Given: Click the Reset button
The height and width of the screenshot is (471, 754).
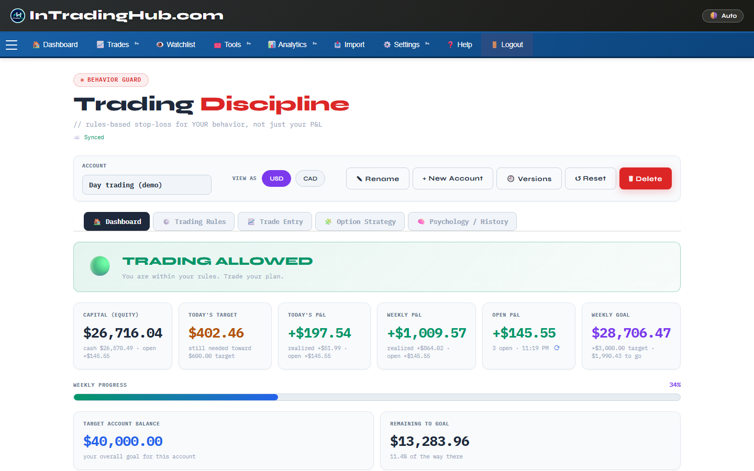Looking at the screenshot, I should (x=591, y=178).
